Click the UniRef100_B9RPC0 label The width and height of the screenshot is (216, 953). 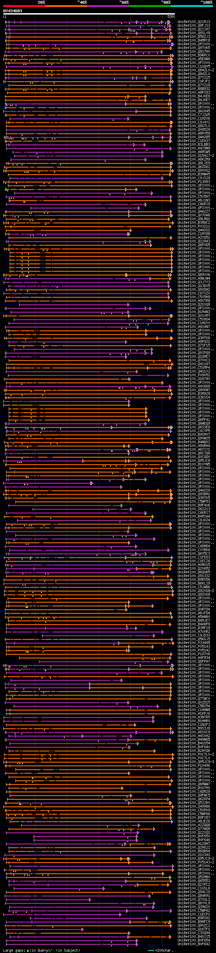click(194, 55)
